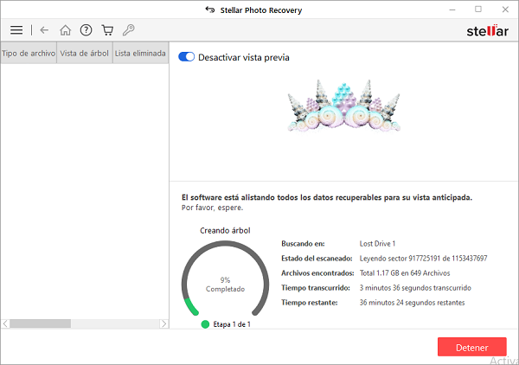519x365 pixels.
Task: Click the left arrow of horizontal scrollbar
Action: 5,323
